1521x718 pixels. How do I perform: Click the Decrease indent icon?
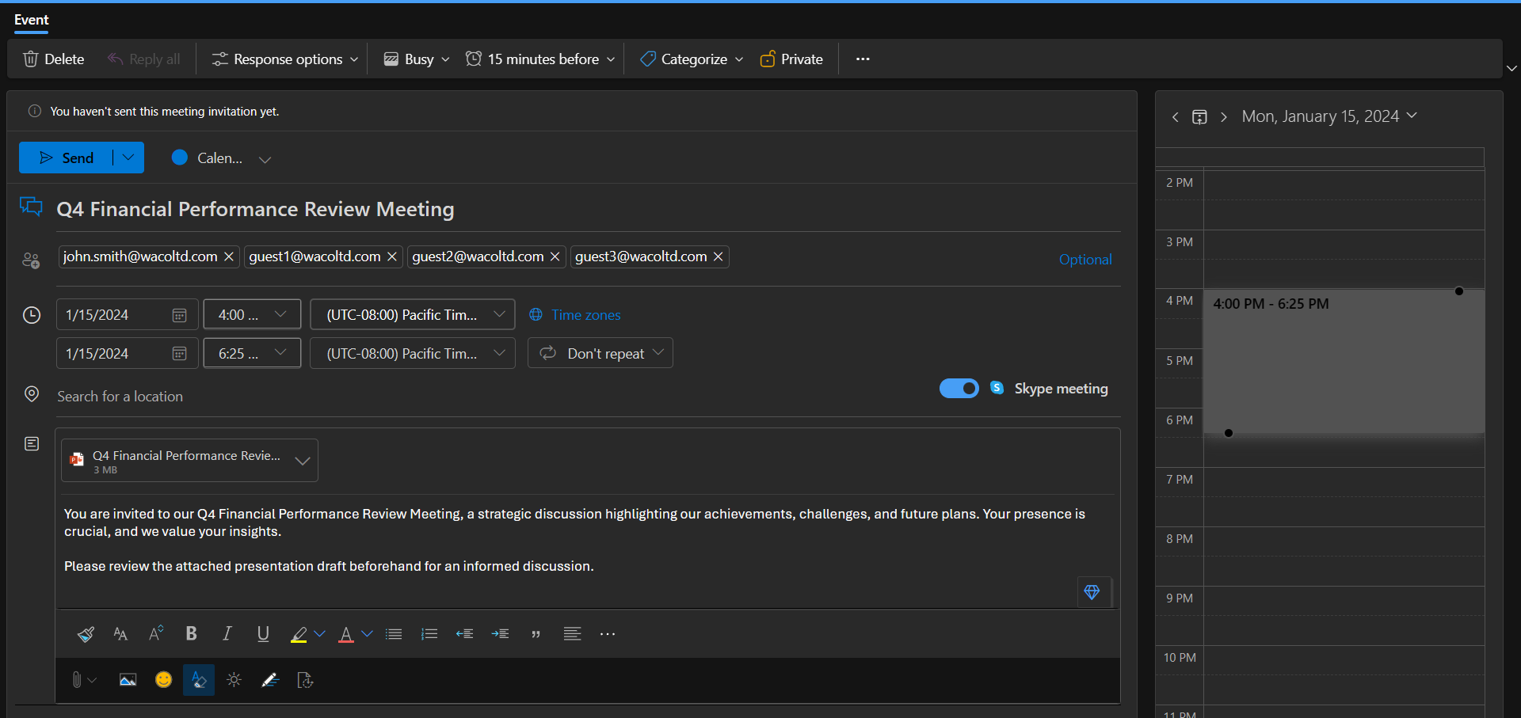(465, 634)
